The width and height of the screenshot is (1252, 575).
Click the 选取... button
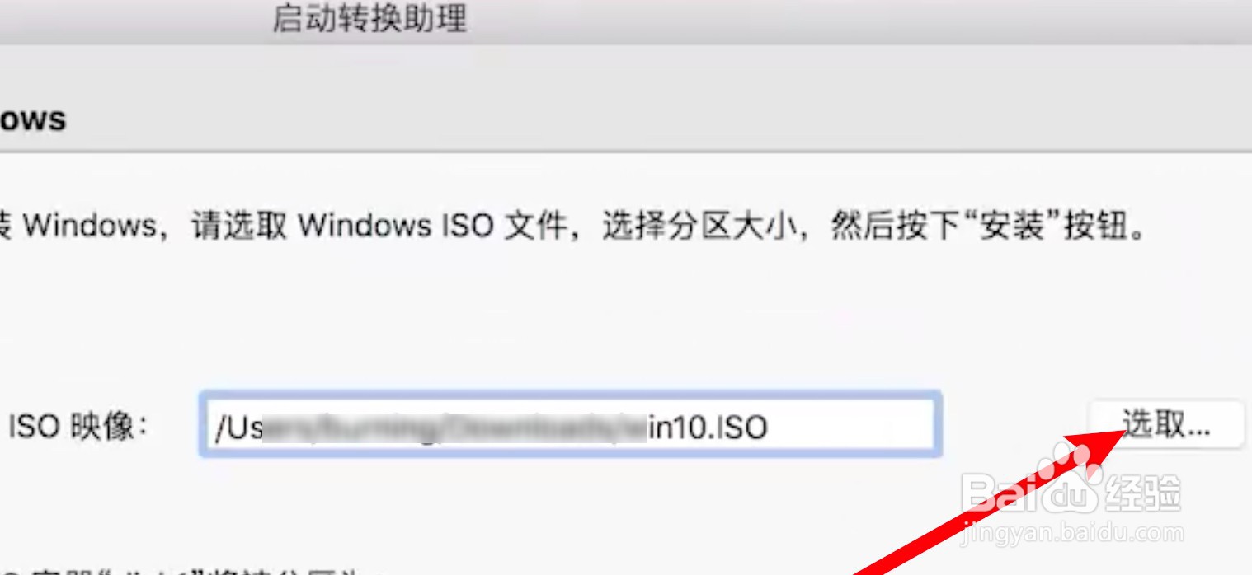[1166, 425]
